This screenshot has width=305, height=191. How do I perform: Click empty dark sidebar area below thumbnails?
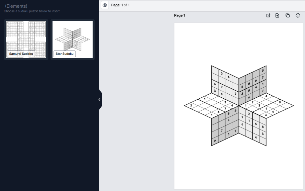pos(49,127)
